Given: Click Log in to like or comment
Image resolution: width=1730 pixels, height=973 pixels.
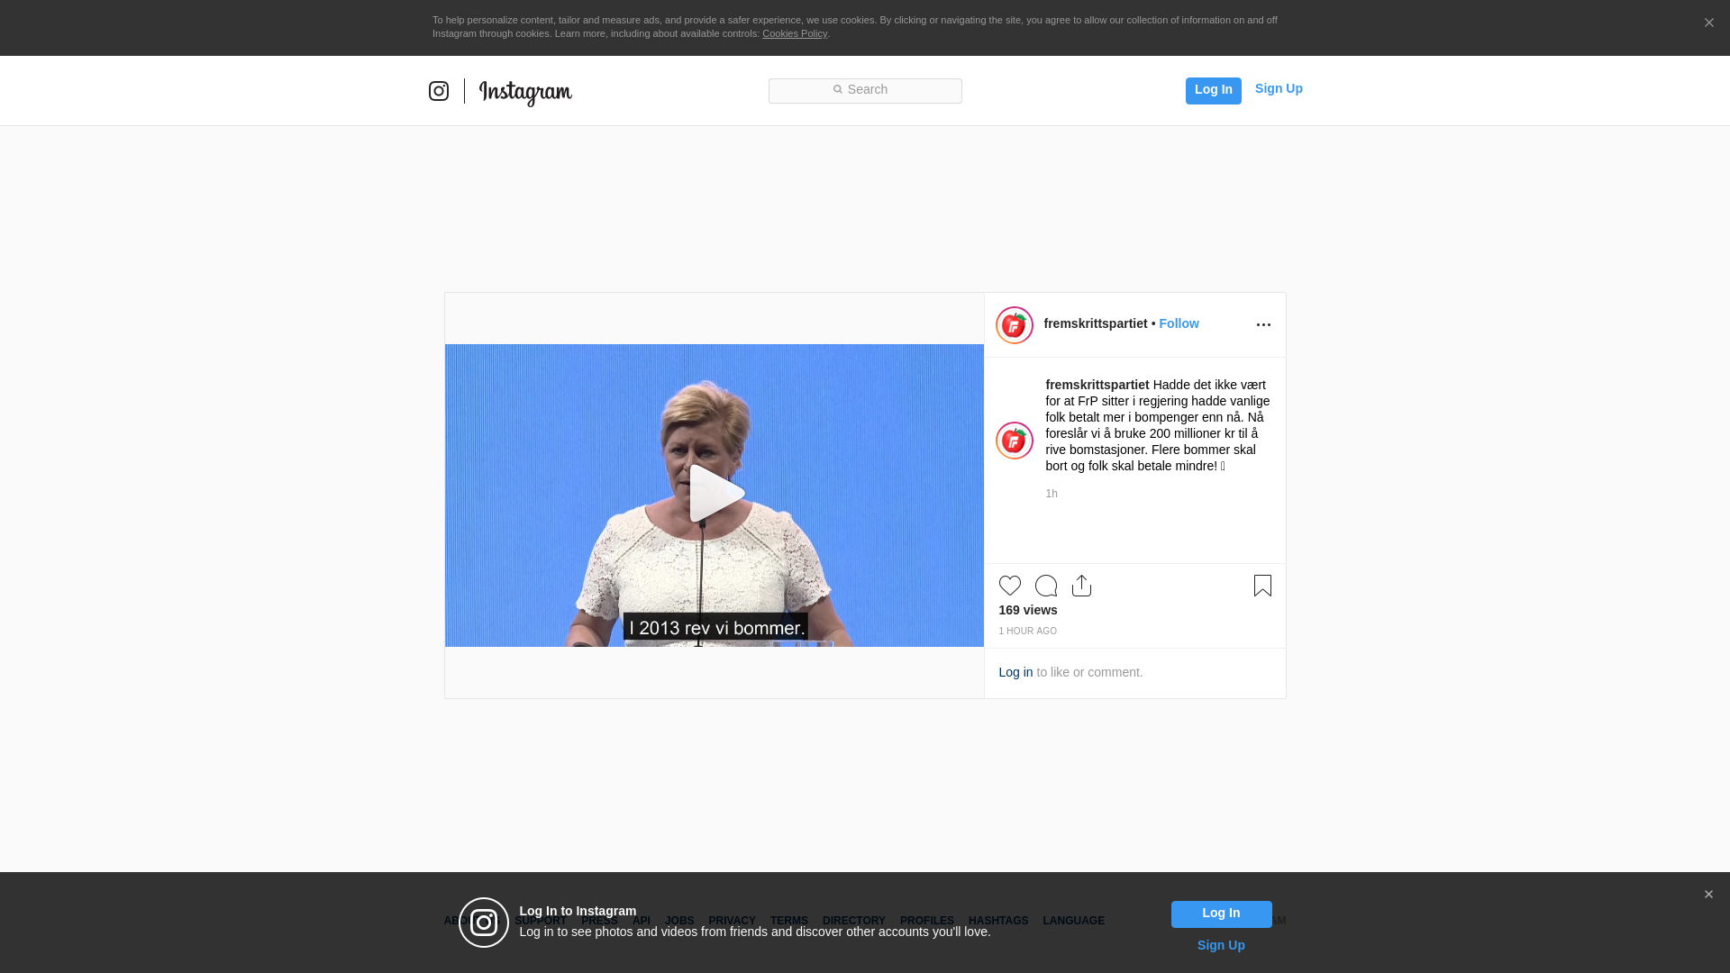Looking at the screenshot, I should coord(1015,672).
